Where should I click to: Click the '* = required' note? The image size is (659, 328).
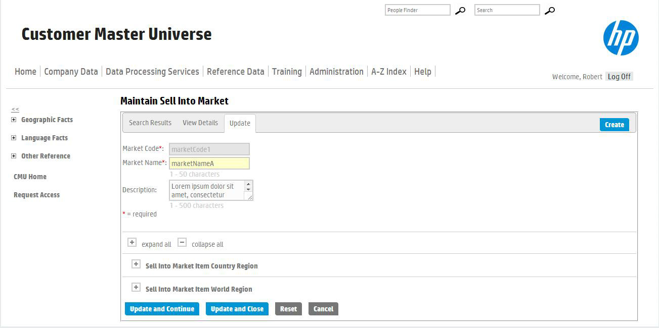coord(140,214)
